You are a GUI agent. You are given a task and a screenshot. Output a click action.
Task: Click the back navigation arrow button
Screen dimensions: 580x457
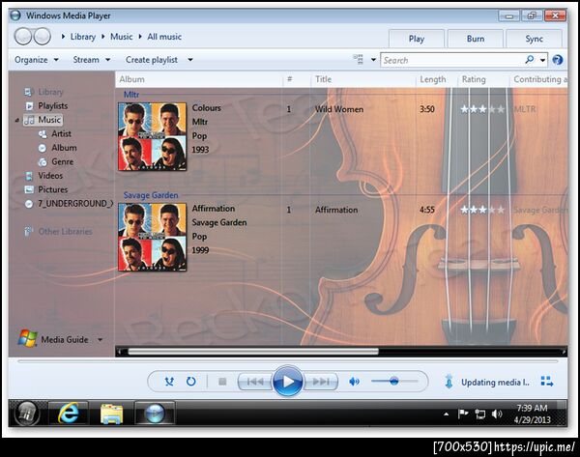coord(23,37)
